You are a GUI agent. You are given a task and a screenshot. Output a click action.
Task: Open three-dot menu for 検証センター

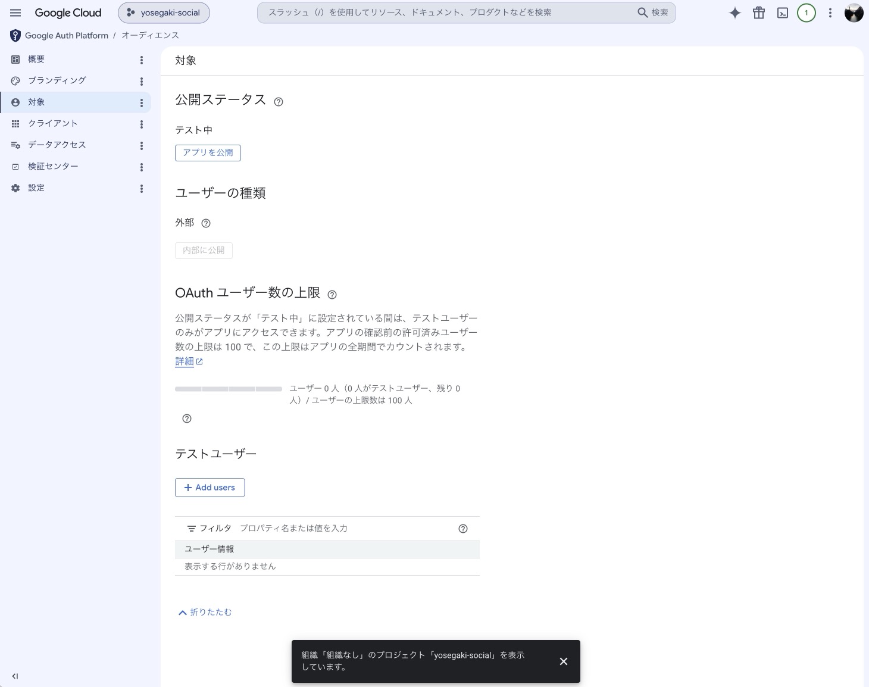(x=142, y=167)
